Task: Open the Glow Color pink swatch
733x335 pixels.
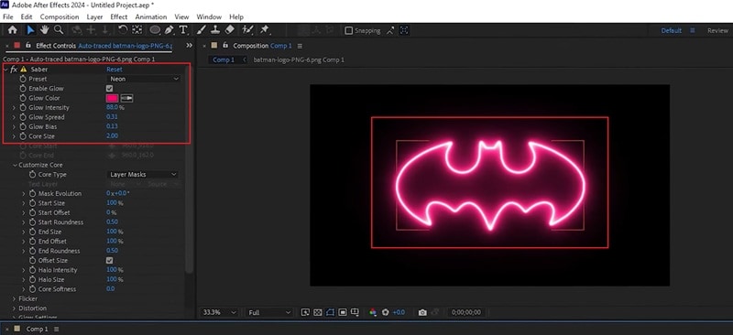Action: coord(112,98)
